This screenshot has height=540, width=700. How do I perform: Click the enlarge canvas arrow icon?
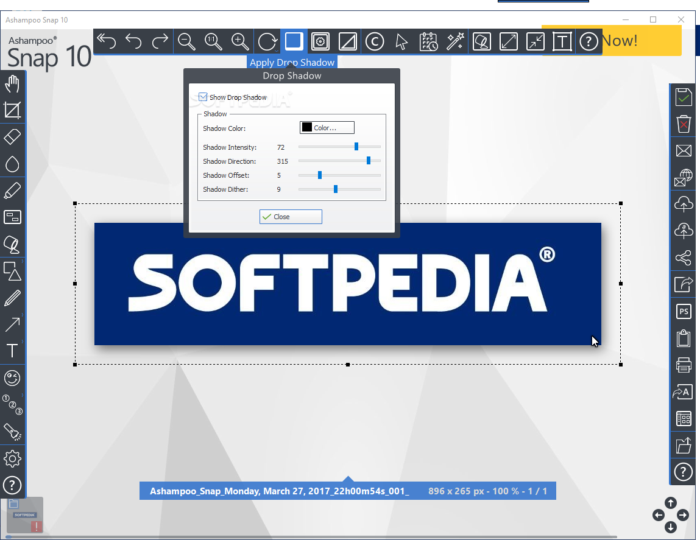pos(509,41)
